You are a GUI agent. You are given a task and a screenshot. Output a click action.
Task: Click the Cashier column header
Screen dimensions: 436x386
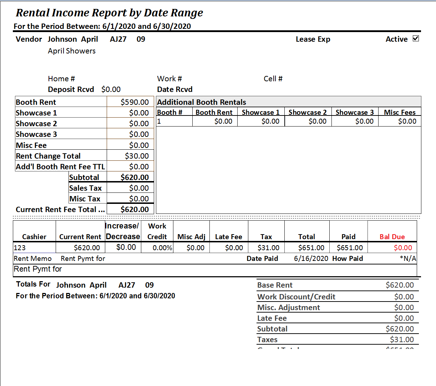pos(34,237)
